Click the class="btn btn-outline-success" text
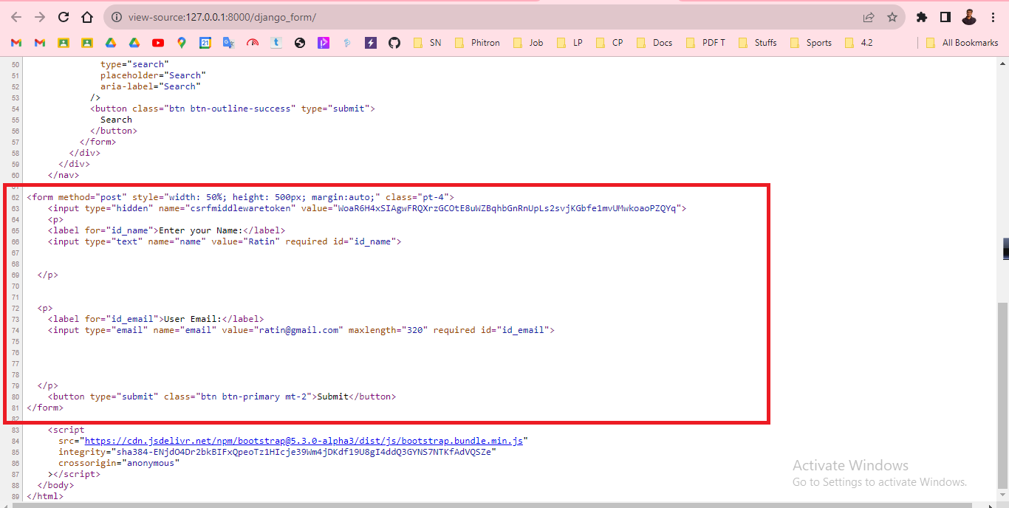Screen dimensions: 1009x508 (214, 109)
